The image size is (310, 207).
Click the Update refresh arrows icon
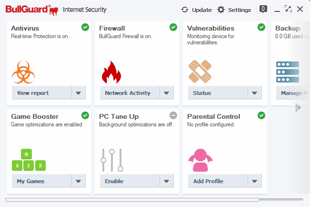pyautogui.click(x=185, y=10)
